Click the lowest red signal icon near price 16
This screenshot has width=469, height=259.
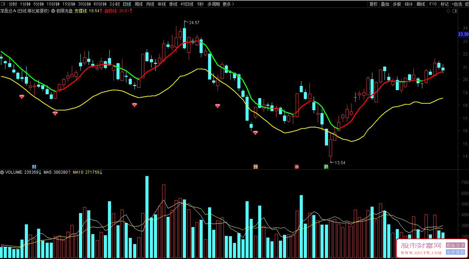(255, 133)
